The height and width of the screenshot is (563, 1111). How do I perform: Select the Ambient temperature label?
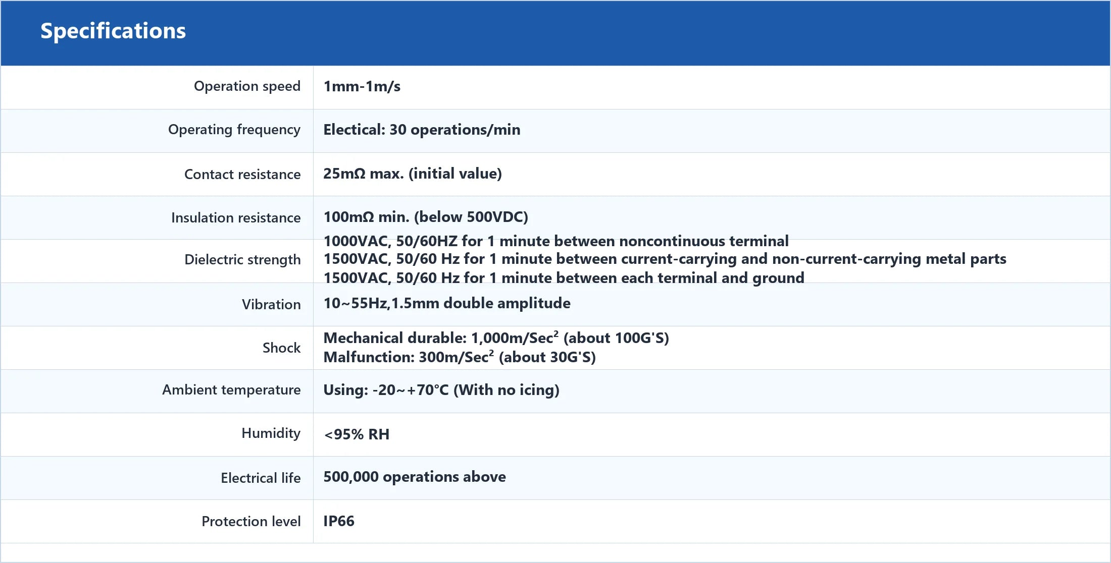[231, 390]
